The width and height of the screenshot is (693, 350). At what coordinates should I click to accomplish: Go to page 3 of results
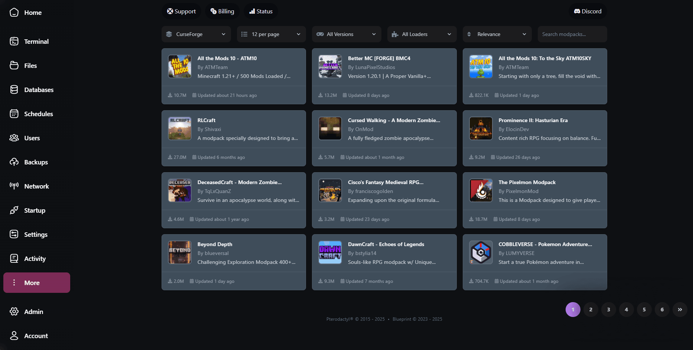click(608, 310)
